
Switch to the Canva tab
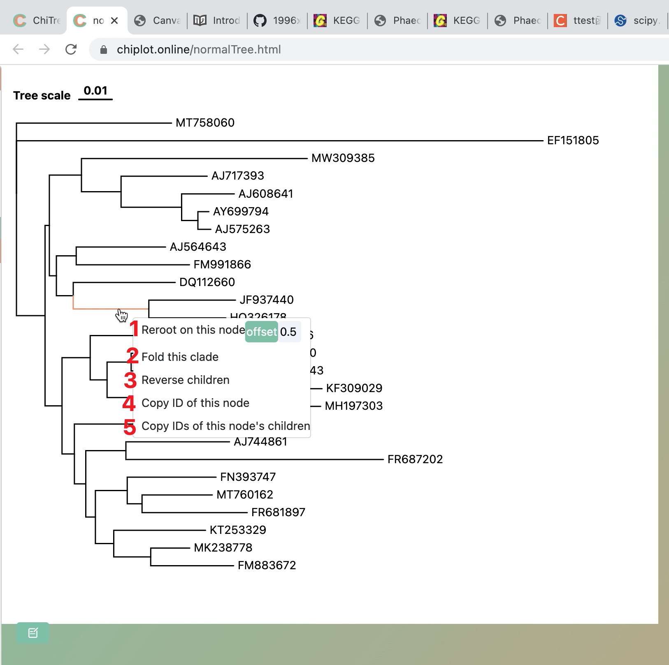tap(158, 21)
